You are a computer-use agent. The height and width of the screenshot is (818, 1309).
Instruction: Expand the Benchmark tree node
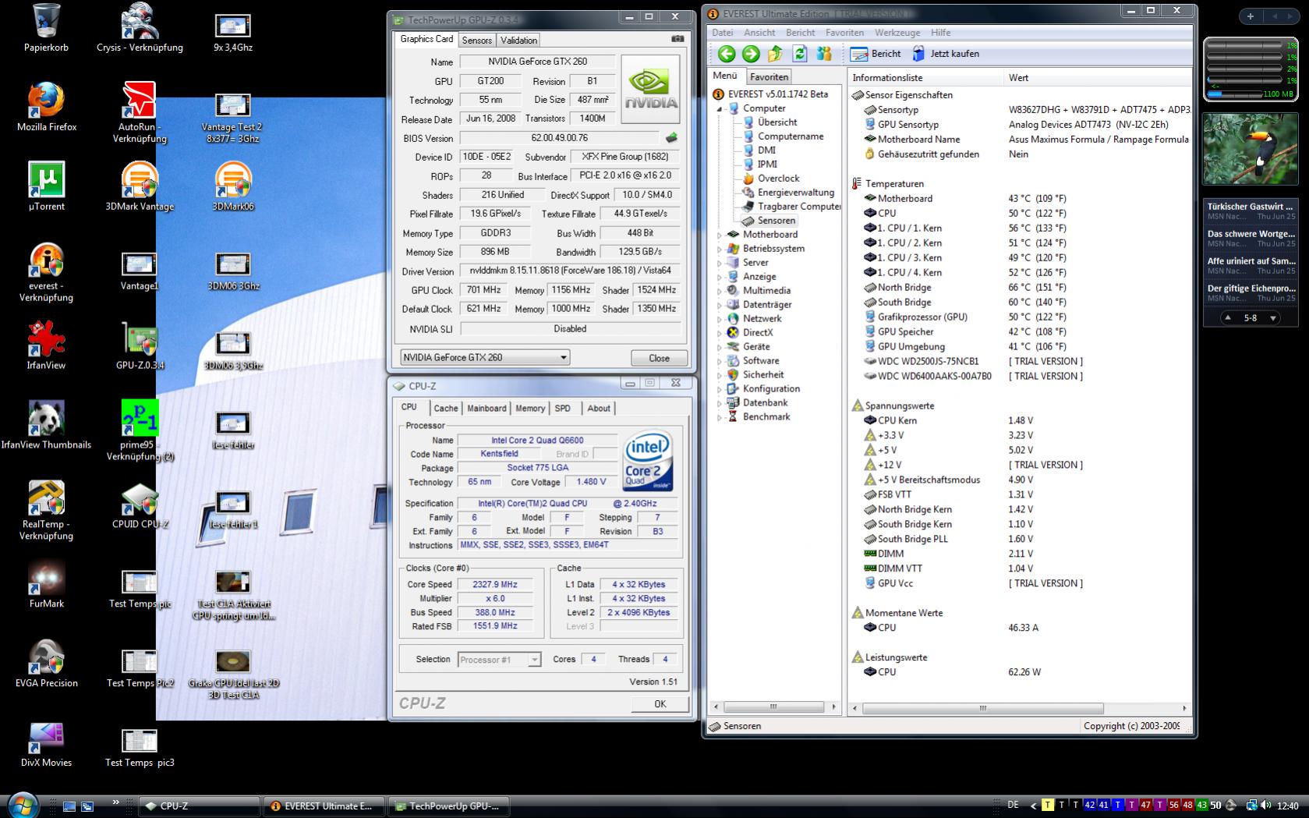coord(720,417)
